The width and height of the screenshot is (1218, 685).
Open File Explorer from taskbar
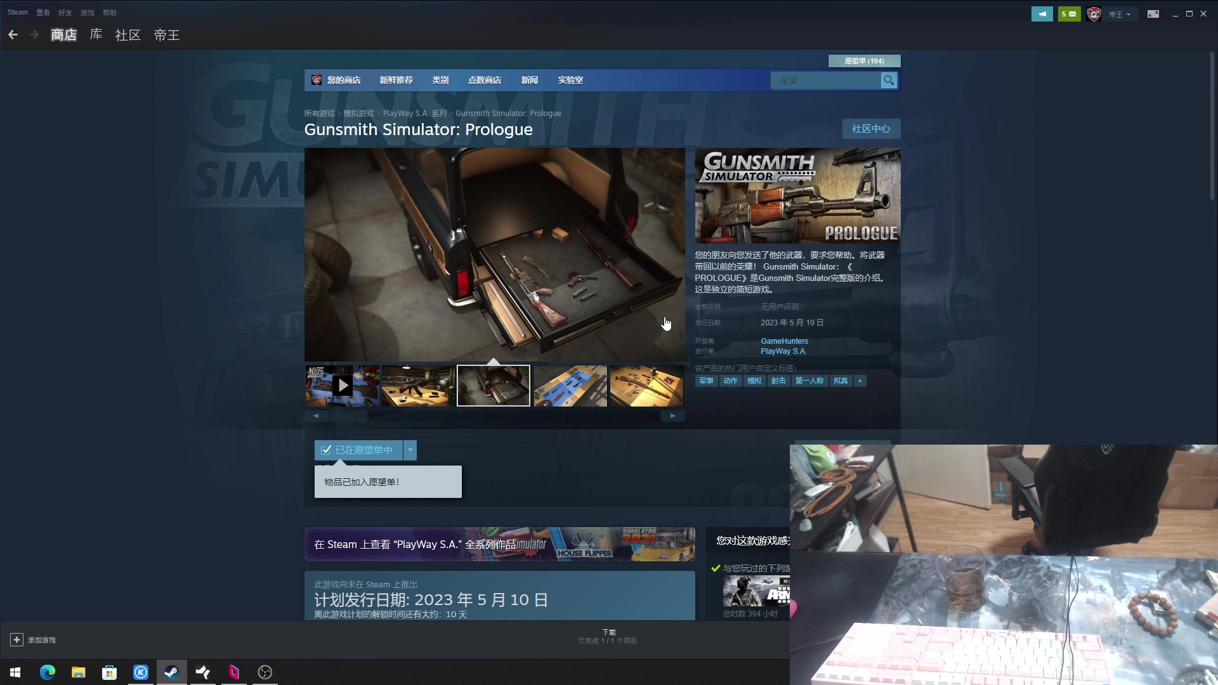[78, 672]
